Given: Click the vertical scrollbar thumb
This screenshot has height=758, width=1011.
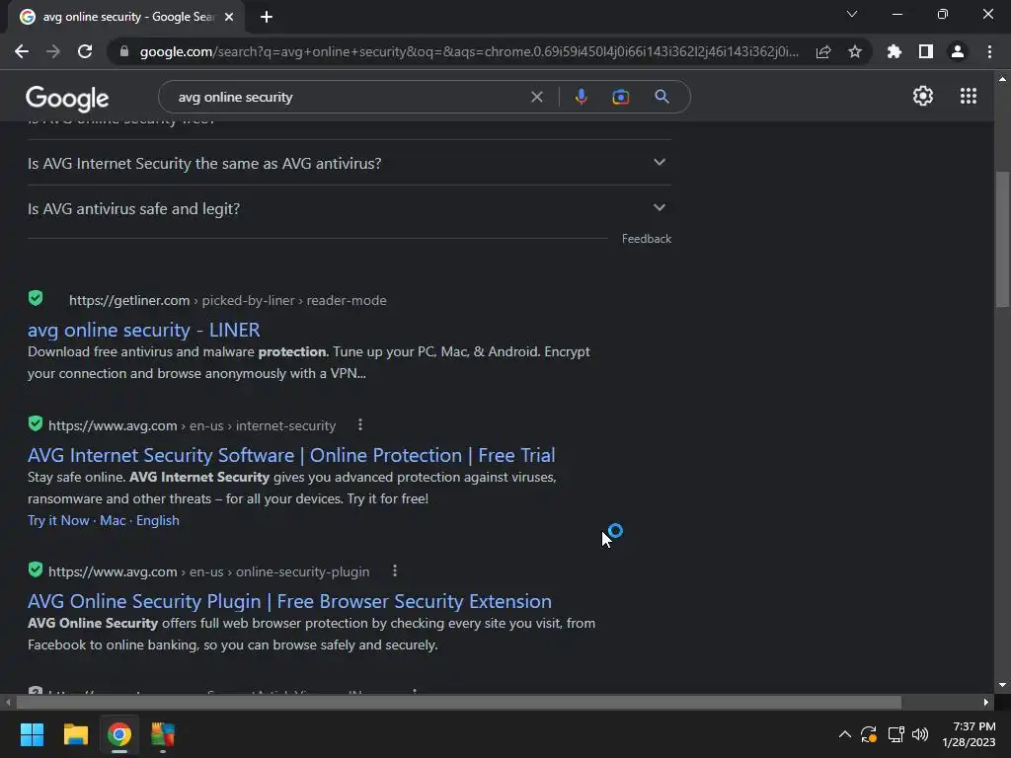Looking at the screenshot, I should point(1002,239).
